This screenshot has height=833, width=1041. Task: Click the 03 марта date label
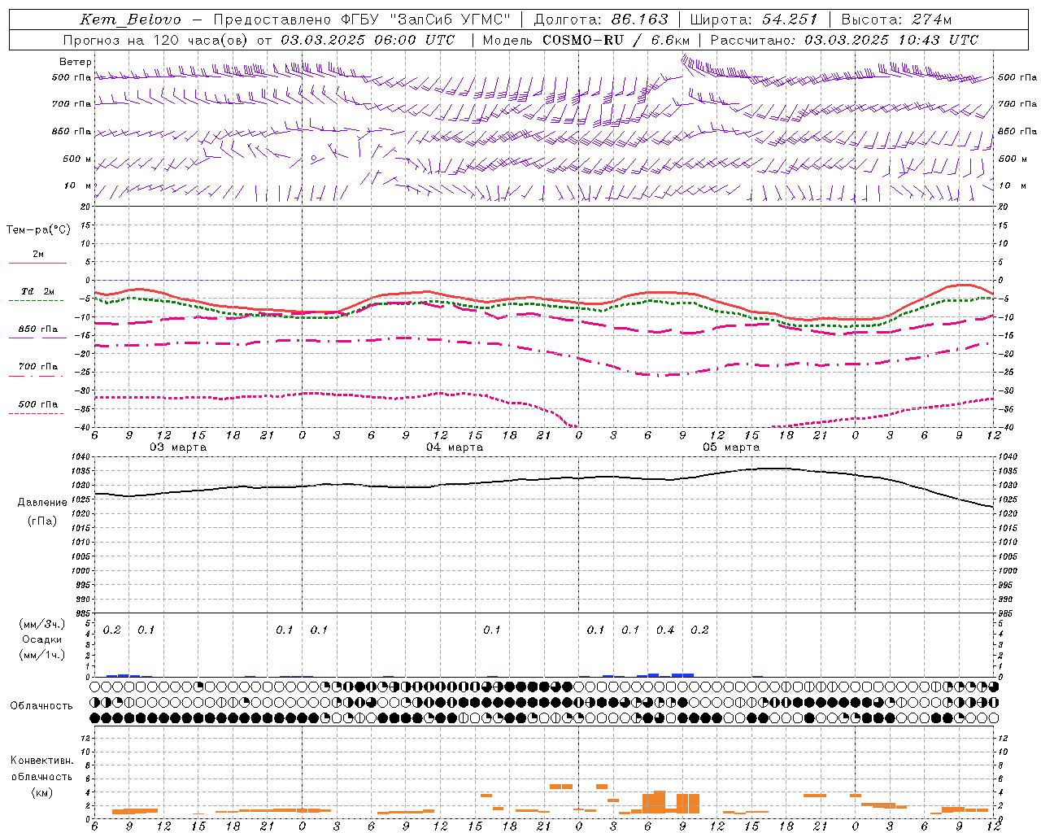point(178,447)
